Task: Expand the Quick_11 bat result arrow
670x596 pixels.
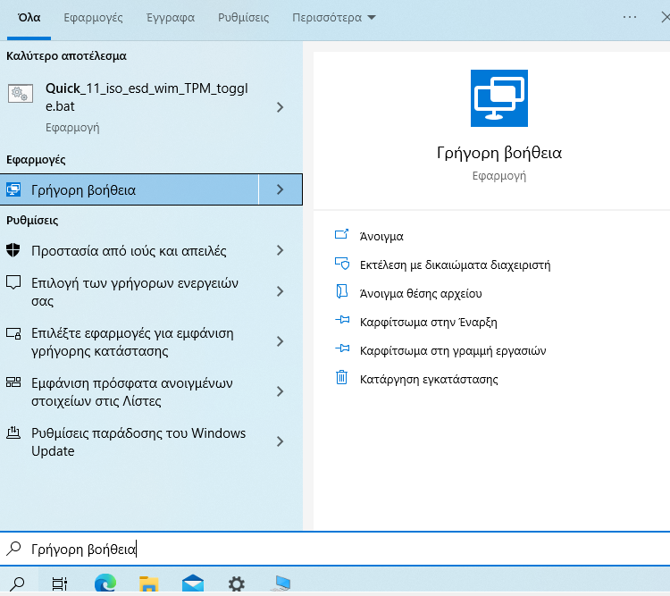Action: pos(280,107)
